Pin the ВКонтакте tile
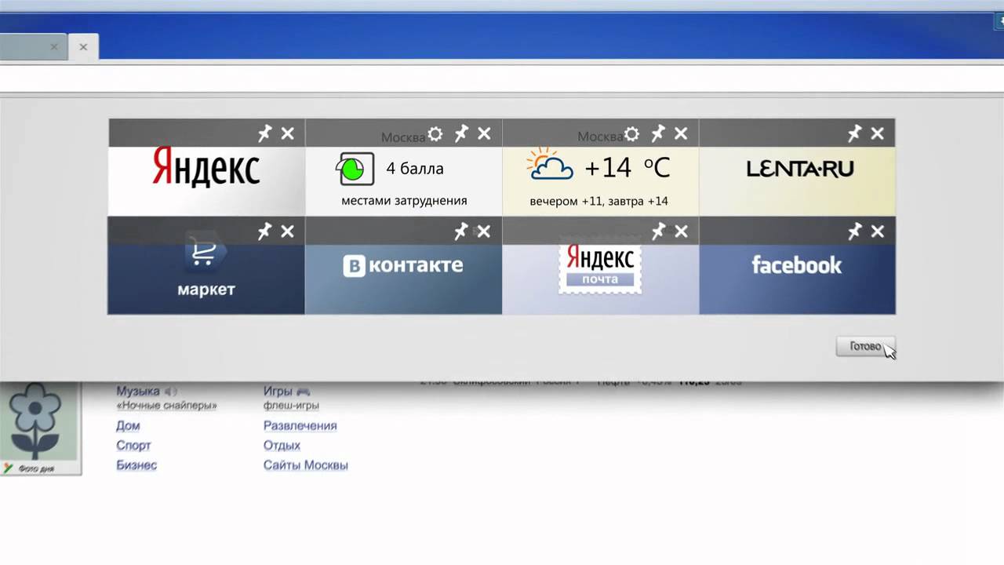 [x=462, y=231]
